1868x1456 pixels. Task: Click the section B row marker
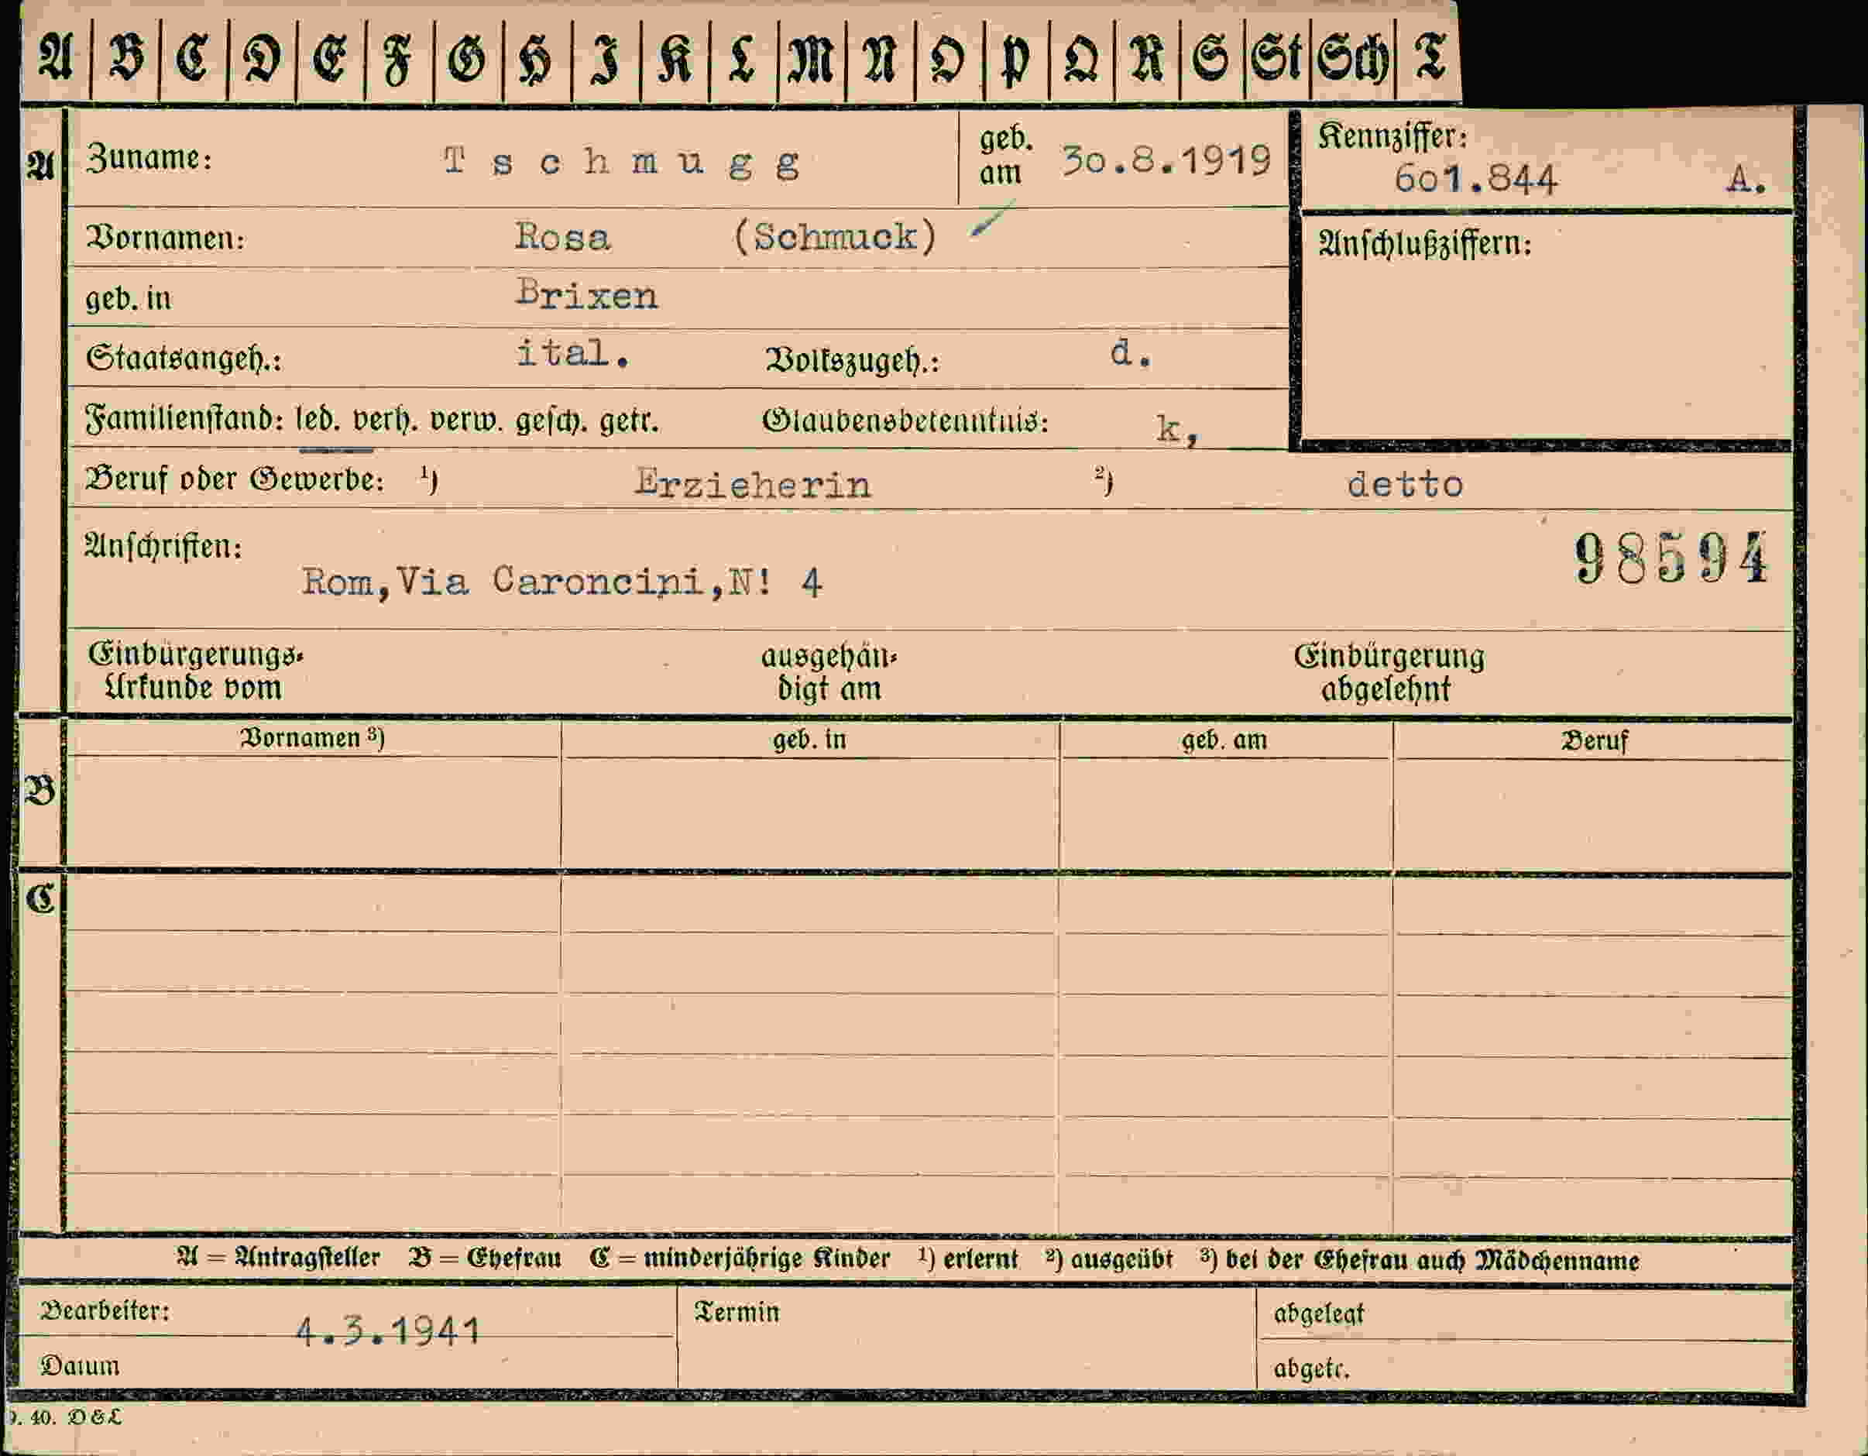(x=40, y=790)
